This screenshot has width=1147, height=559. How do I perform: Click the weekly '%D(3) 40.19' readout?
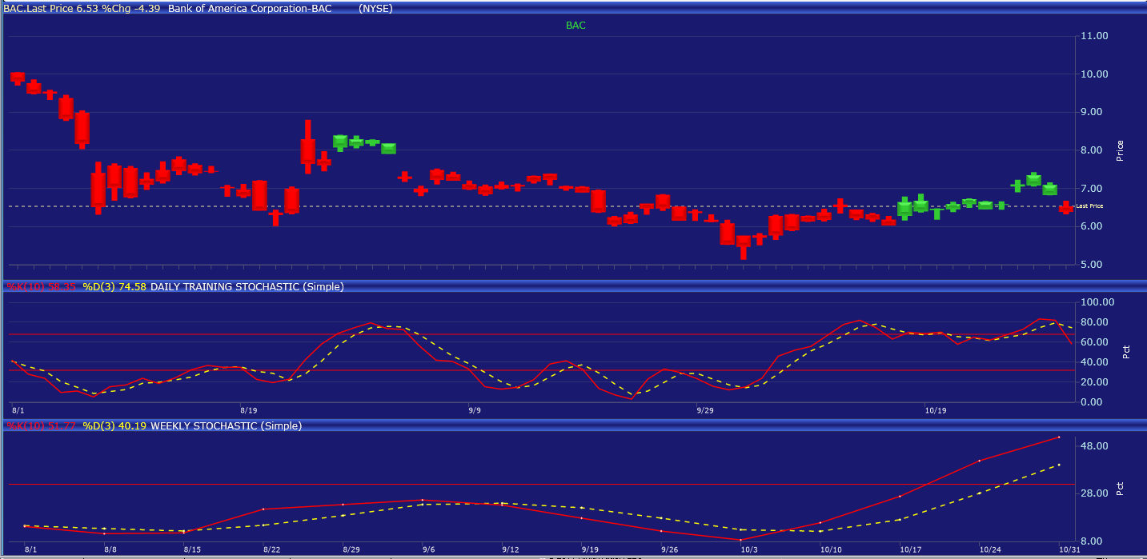pos(114,426)
